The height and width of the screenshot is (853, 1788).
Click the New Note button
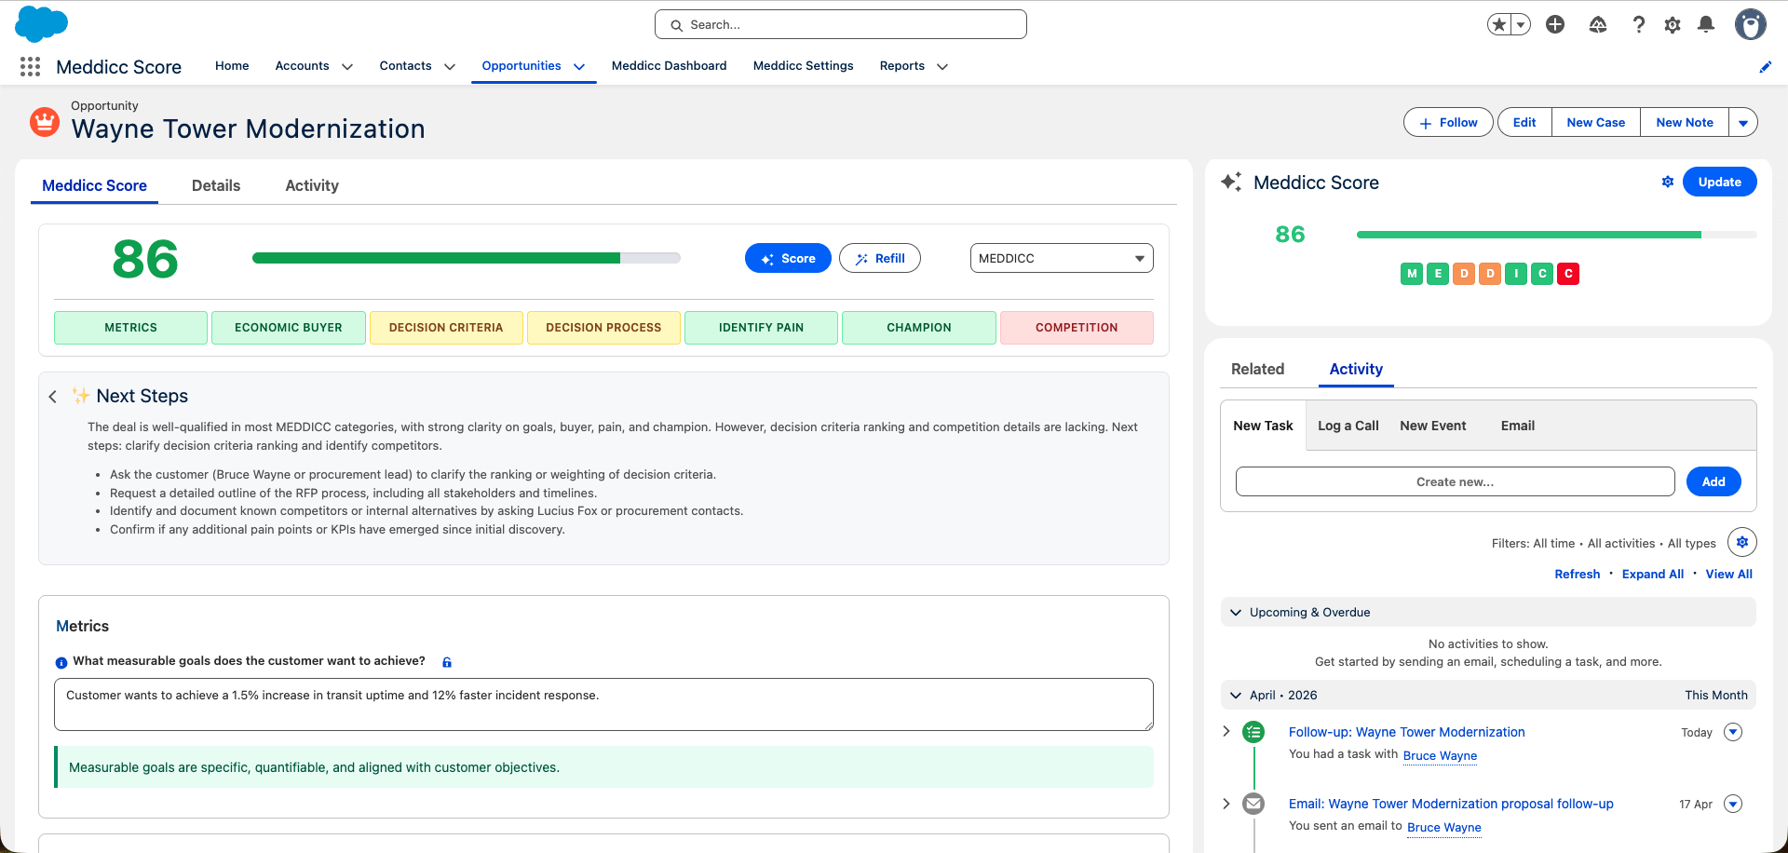pyautogui.click(x=1685, y=122)
